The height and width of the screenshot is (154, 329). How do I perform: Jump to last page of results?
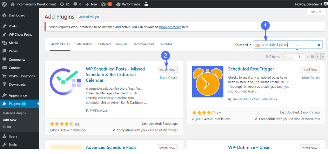tap(323, 56)
